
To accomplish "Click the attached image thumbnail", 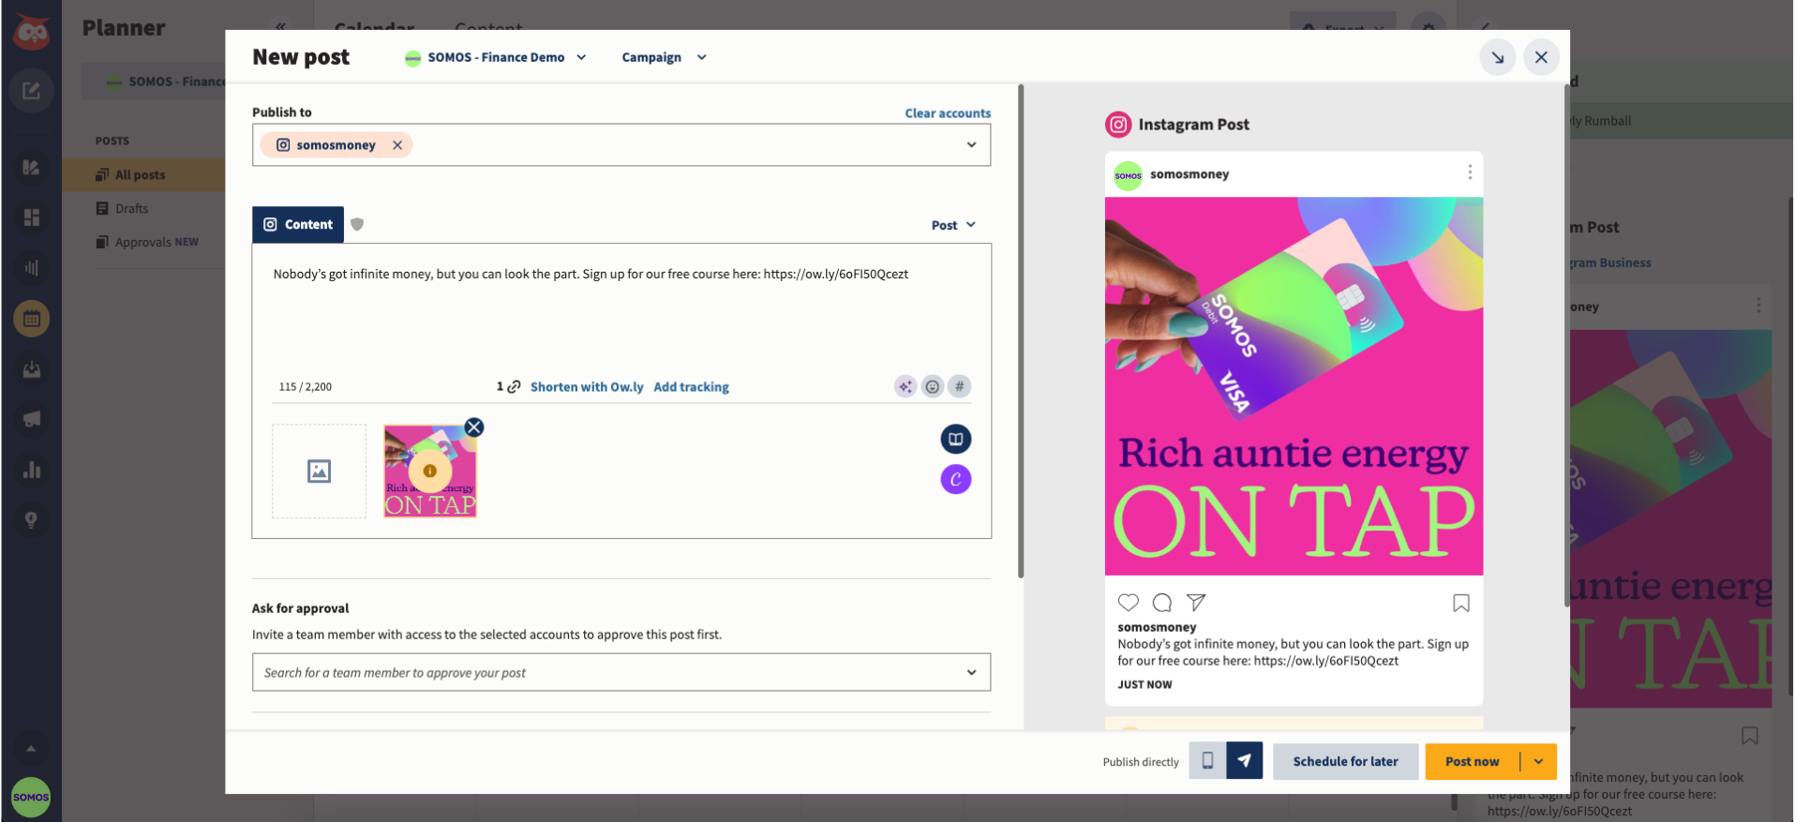I will (x=430, y=471).
